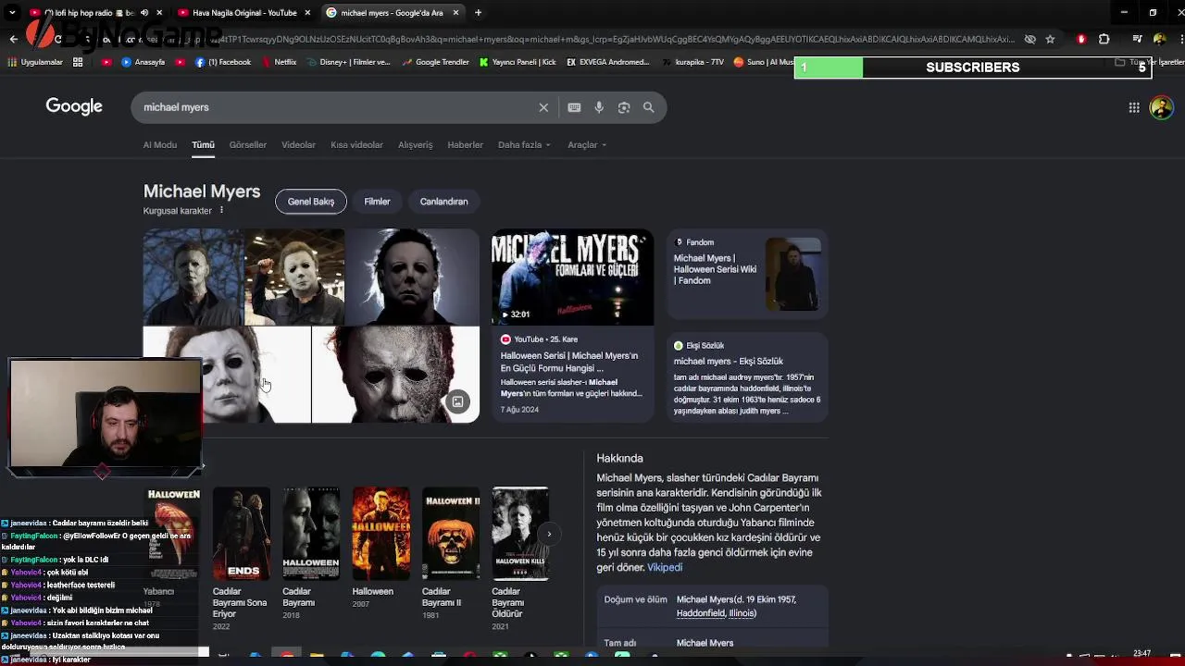Image resolution: width=1185 pixels, height=666 pixels.
Task: Click the Google logo
Action: (x=74, y=106)
